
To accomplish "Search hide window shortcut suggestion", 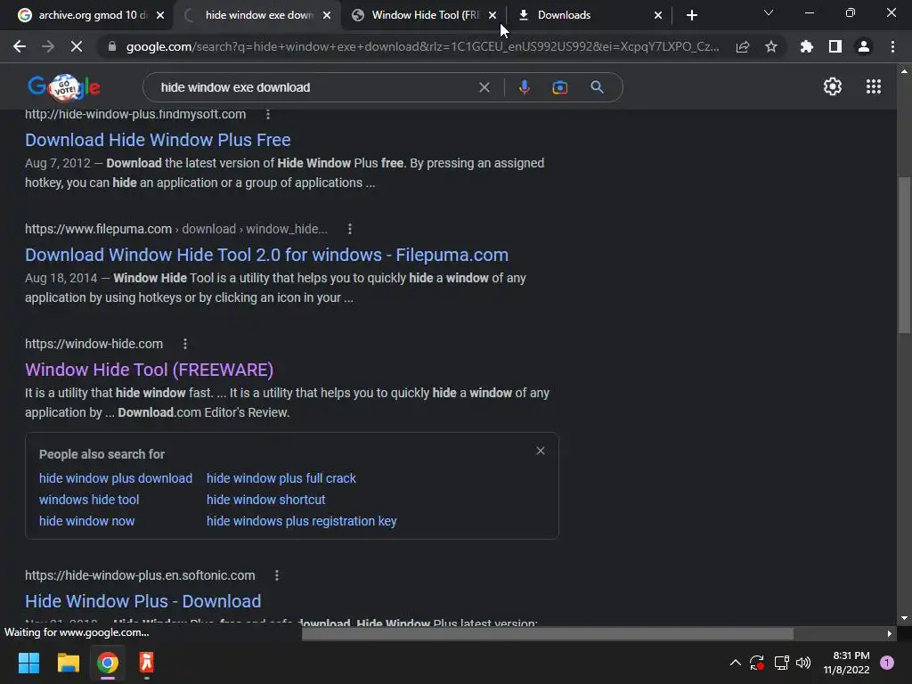I will coord(265,500).
